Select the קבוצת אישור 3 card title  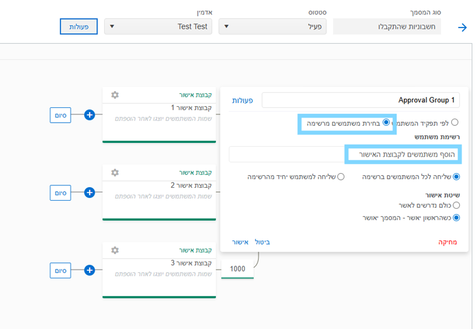pyautogui.click(x=191, y=263)
